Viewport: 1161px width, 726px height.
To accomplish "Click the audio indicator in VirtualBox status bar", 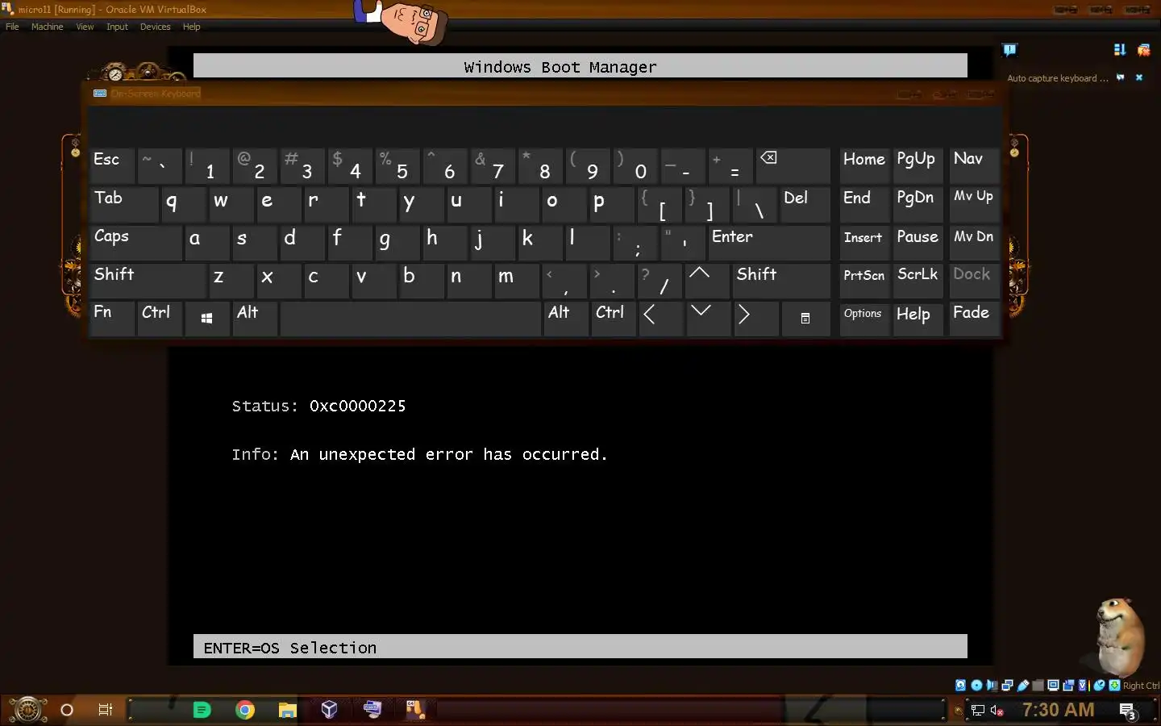I will 992,686.
